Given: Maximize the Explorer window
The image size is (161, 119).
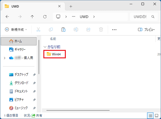Looking at the screenshot, I should (143, 4).
